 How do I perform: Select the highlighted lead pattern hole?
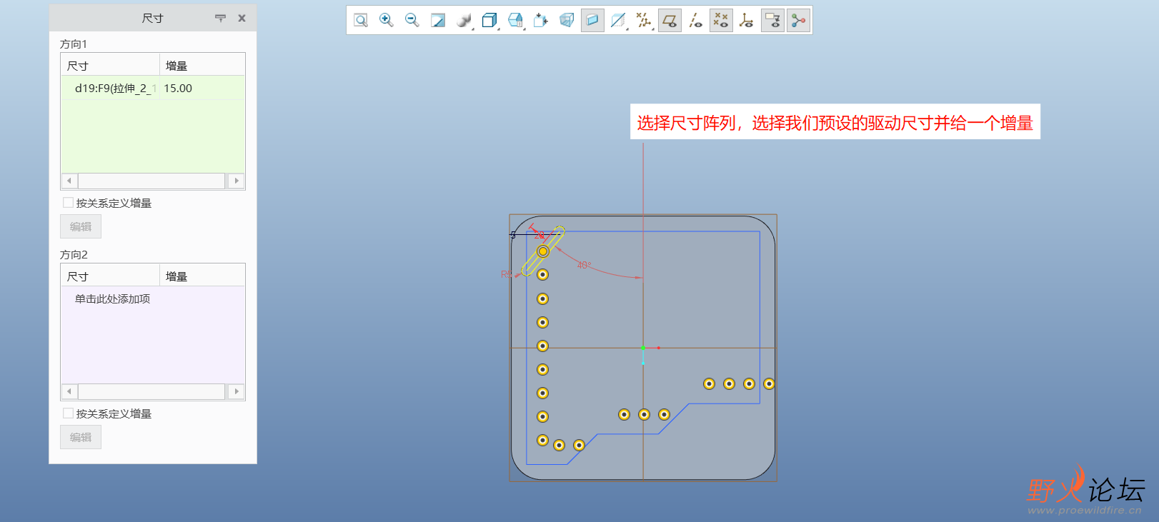click(543, 251)
